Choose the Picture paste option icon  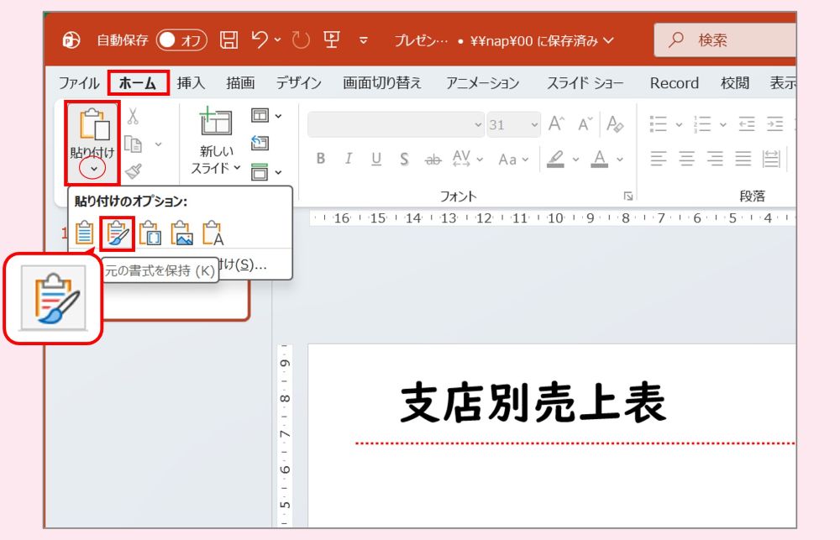click(x=181, y=233)
